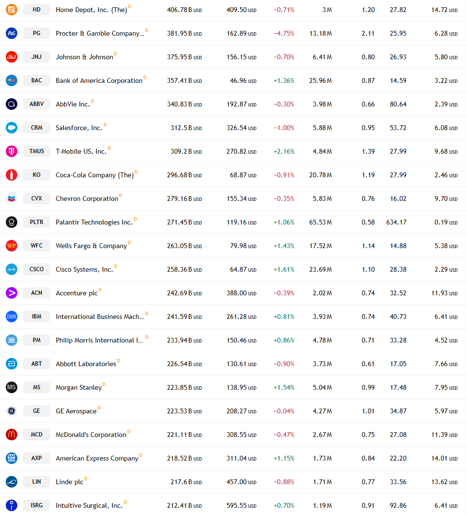Click the American Express logo icon
Screen dimensions: 467x515
click(12, 458)
